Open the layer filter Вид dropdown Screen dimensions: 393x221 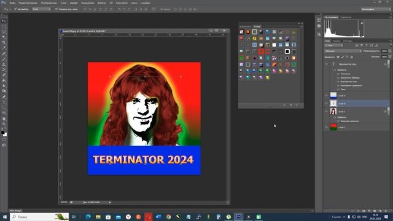(333, 45)
